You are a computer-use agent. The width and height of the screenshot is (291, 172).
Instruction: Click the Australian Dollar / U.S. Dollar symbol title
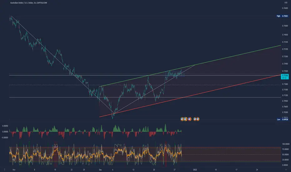coord(29,3)
